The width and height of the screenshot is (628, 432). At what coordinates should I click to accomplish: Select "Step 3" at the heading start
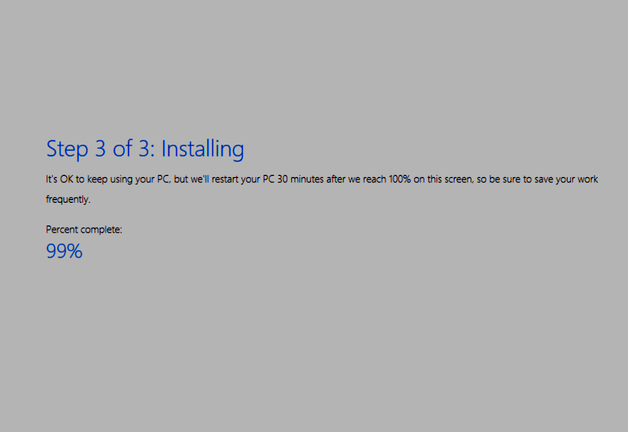76,149
